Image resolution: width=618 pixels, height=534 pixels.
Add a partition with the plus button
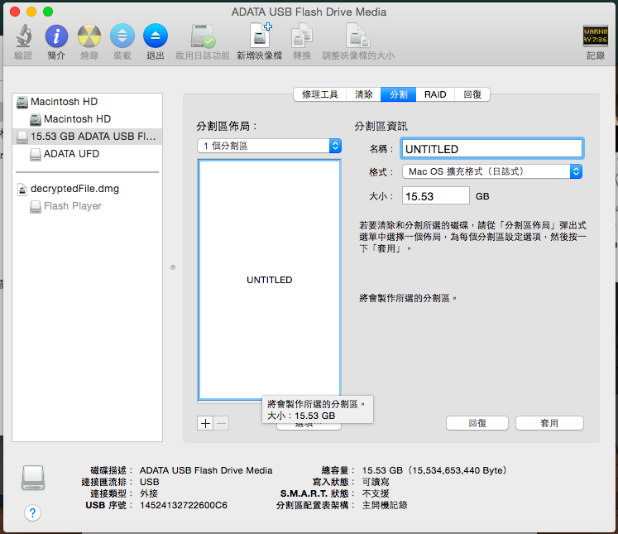click(205, 424)
